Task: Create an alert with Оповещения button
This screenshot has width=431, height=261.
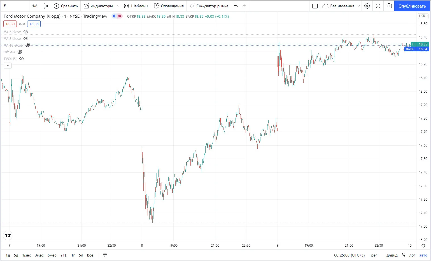Action: (x=169, y=6)
